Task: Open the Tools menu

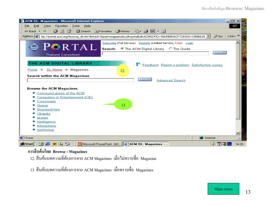Action: 76,26
